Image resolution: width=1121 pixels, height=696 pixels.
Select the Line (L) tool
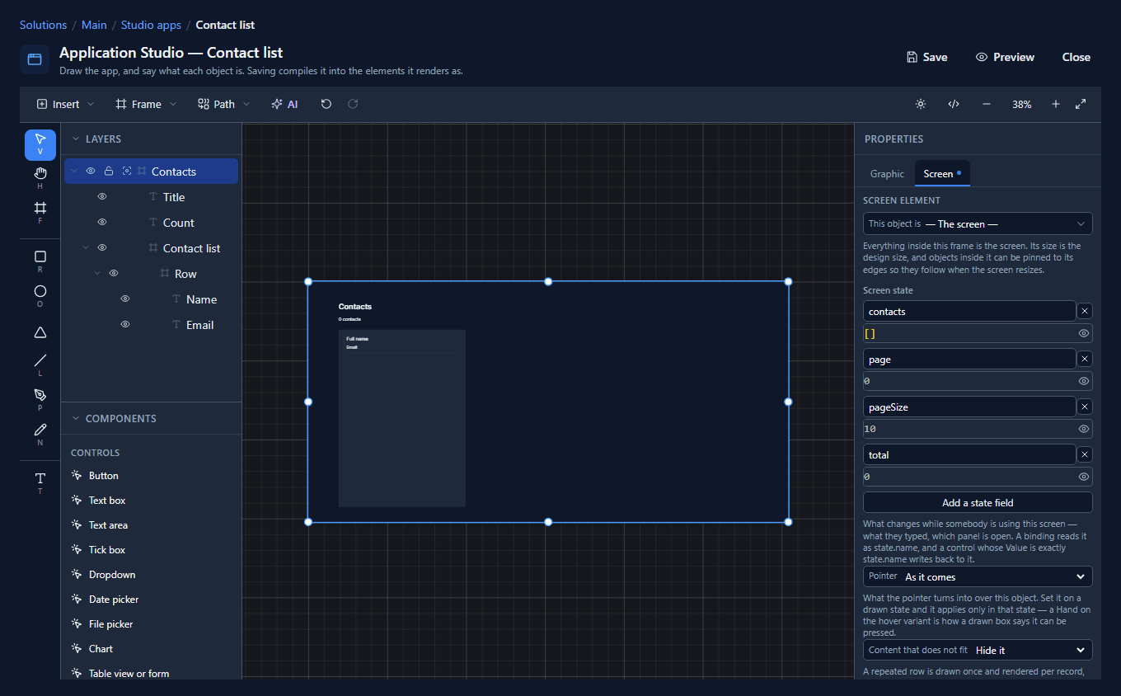(40, 364)
